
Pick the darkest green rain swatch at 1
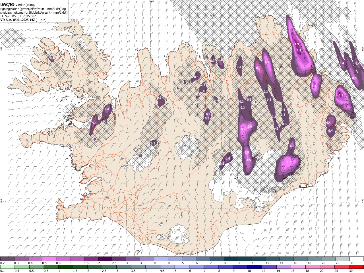tap(65, 267)
